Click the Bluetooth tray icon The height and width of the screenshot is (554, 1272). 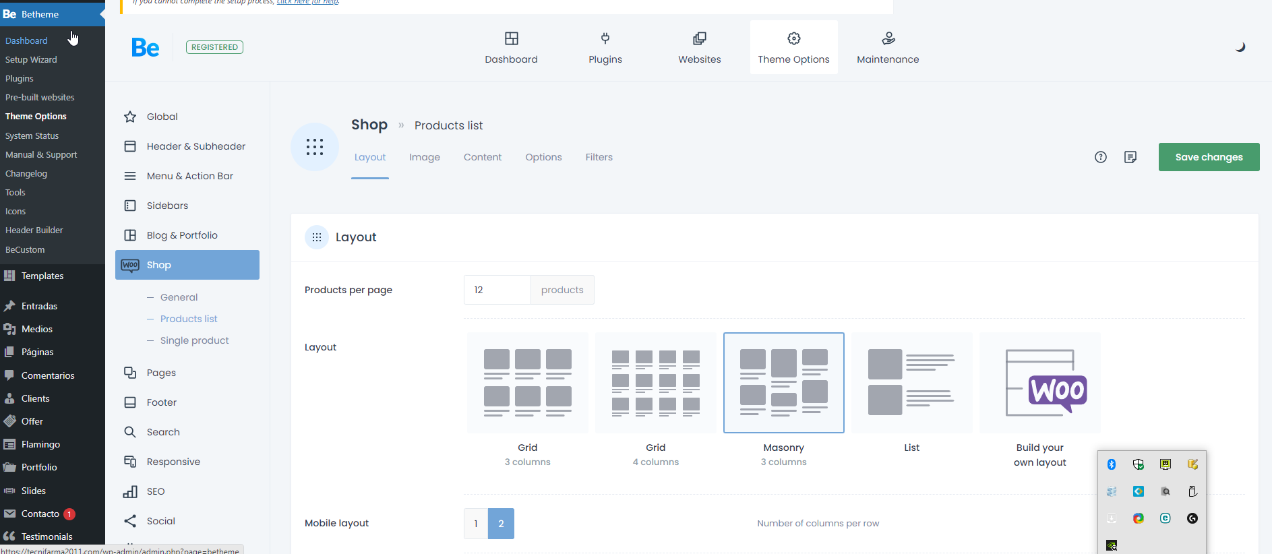(1112, 464)
